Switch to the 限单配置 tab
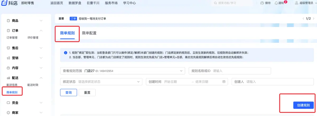The height and width of the screenshot is (116, 317). (89, 33)
